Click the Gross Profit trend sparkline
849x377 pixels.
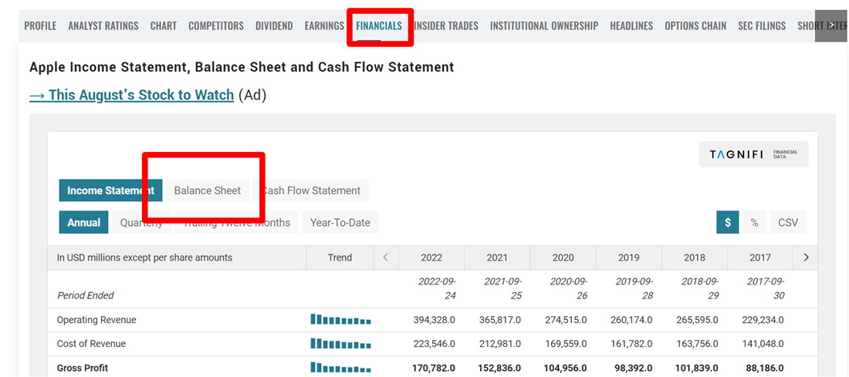[x=340, y=367]
